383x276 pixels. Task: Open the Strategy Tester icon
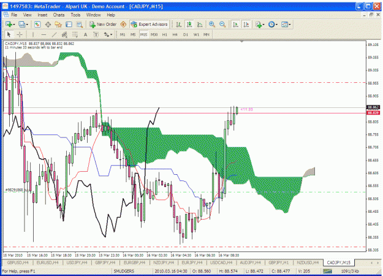[80, 25]
